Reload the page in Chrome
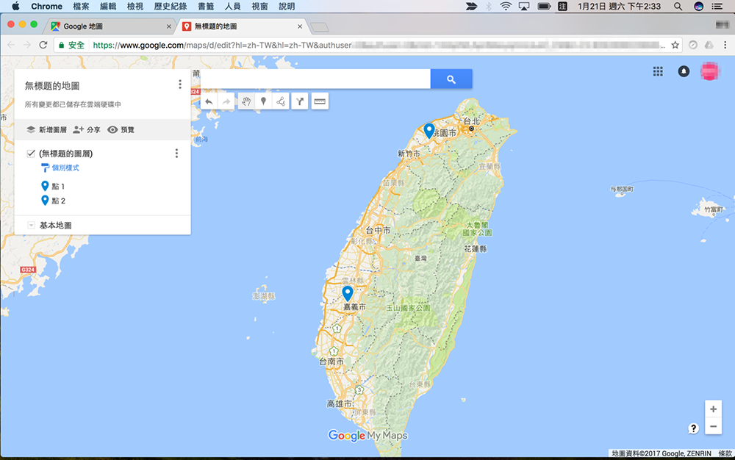 [43, 45]
